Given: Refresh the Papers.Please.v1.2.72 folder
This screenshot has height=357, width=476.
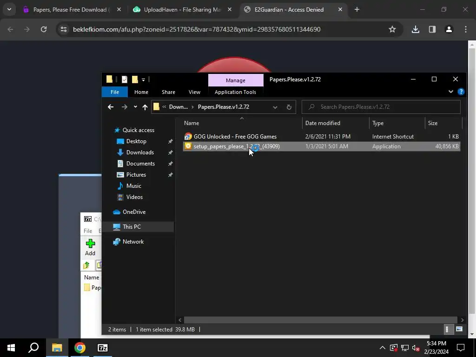Looking at the screenshot, I should pos(289,107).
